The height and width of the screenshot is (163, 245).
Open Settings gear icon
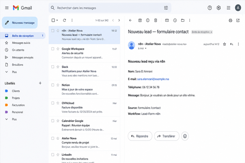tap(219, 8)
